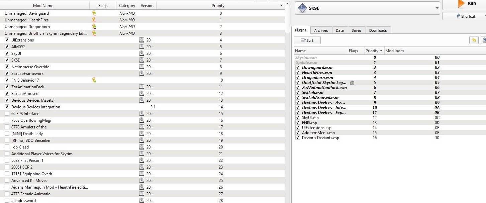Click the version calendar icon for Advanced KillMoves
Screen dimensions: 486x203
point(141,180)
